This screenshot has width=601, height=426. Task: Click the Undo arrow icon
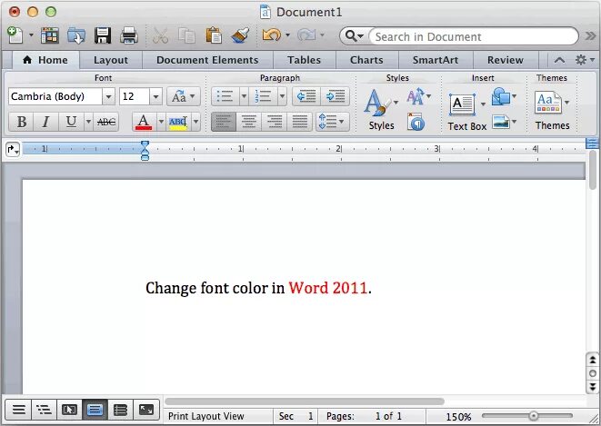271,35
